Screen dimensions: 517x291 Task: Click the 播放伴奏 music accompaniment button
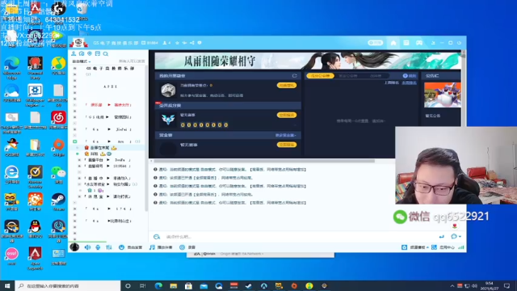[x=161, y=247]
